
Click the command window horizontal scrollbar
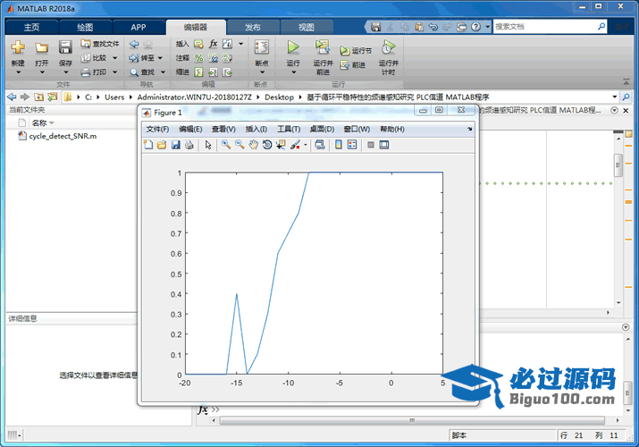coord(412,420)
